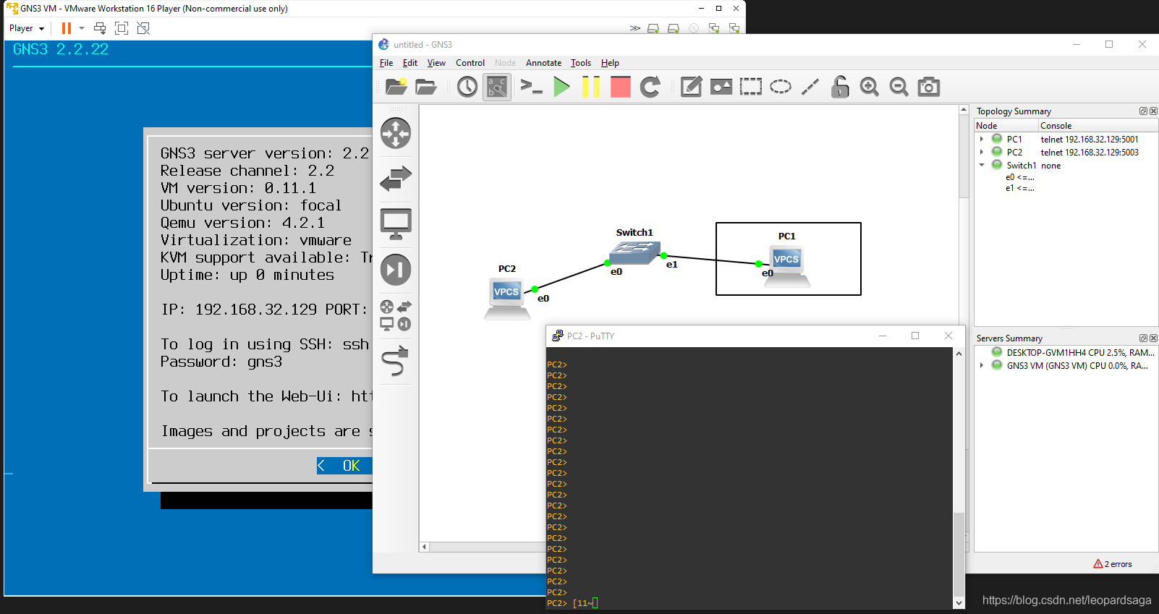This screenshot has height=614, width=1159.
Task: Click PC2 telnet console address text
Action: (x=1089, y=152)
